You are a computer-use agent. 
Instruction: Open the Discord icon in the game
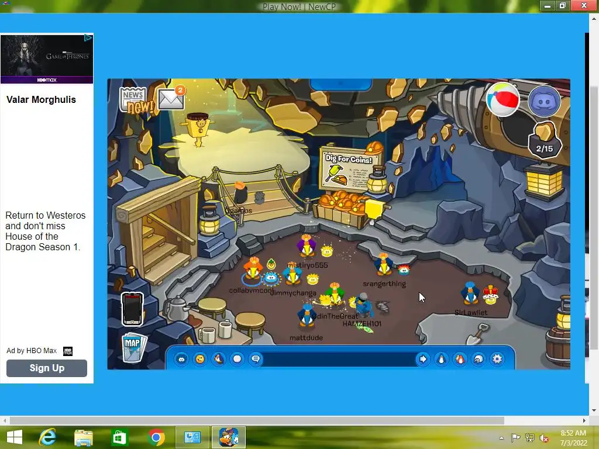pyautogui.click(x=545, y=101)
